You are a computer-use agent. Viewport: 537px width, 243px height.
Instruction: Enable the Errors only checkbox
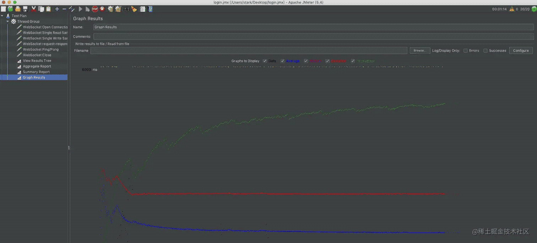tap(465, 51)
